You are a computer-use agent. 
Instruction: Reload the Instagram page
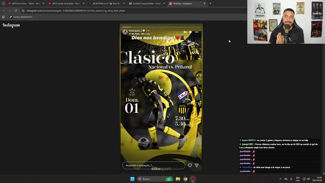(x=16, y=11)
